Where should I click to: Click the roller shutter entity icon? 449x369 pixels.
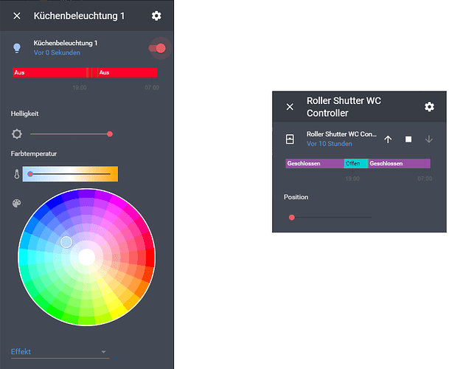click(x=290, y=139)
